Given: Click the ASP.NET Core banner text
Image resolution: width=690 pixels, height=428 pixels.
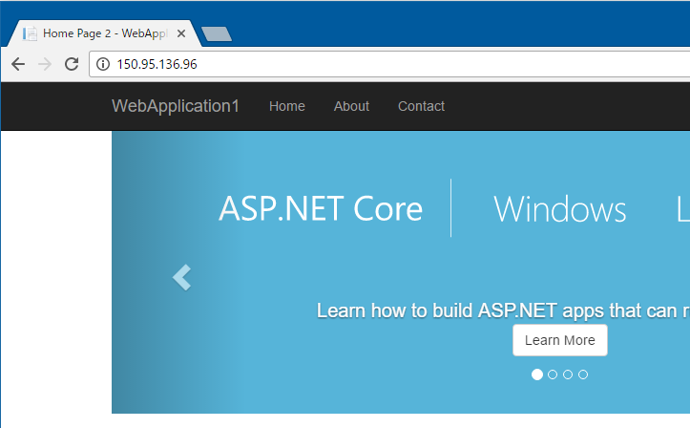Looking at the screenshot, I should (x=321, y=208).
